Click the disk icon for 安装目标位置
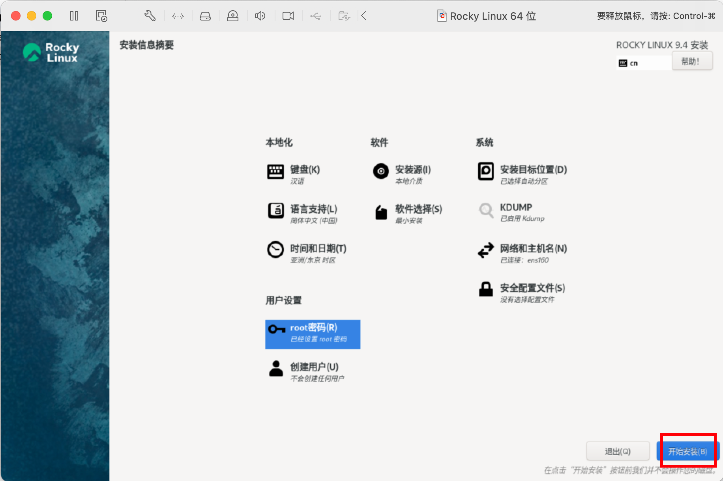723x481 pixels. coord(486,171)
